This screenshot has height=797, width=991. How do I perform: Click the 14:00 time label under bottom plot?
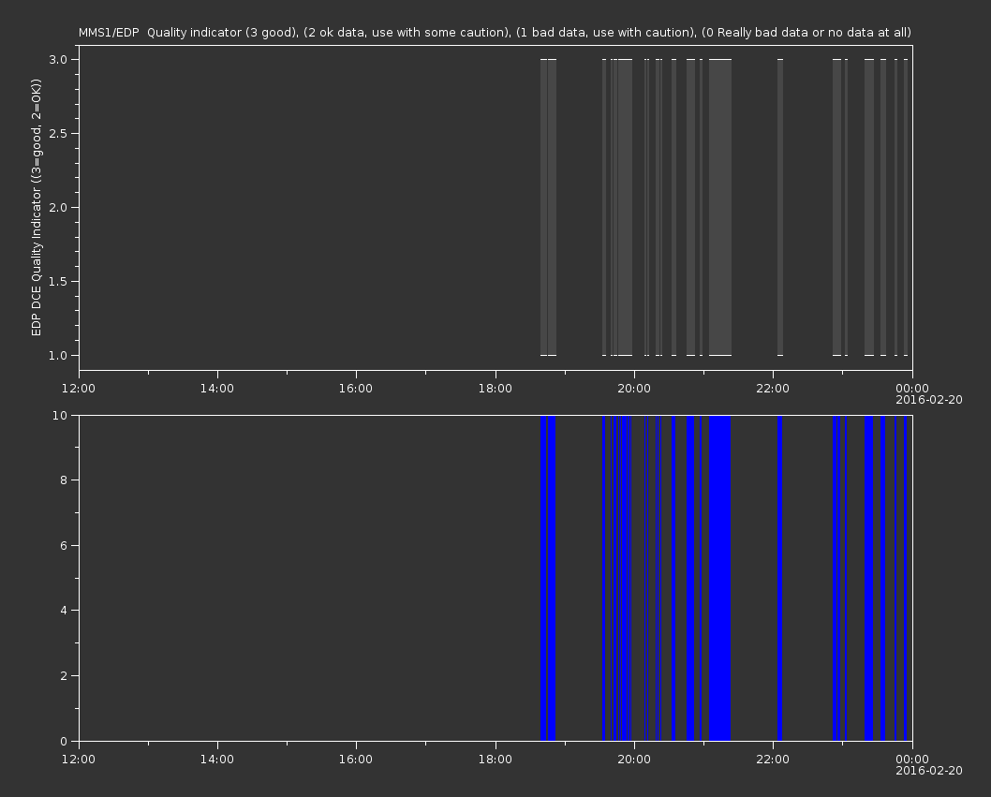[x=216, y=760]
